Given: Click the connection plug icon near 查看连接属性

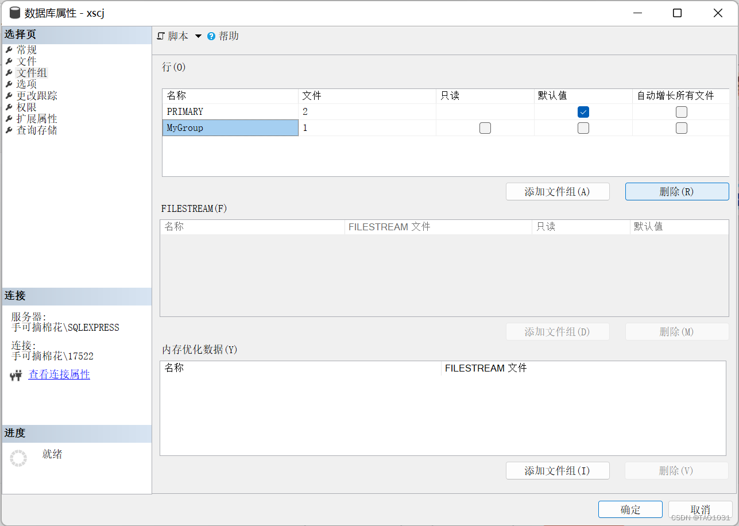Looking at the screenshot, I should 16,376.
